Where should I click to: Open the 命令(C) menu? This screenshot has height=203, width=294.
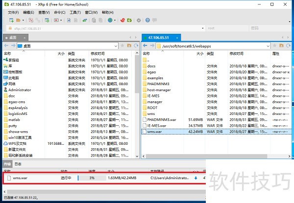point(60,13)
